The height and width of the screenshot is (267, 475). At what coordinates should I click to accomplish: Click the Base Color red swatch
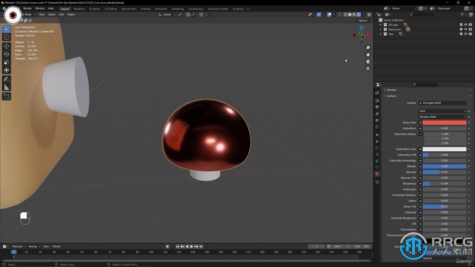(445, 122)
